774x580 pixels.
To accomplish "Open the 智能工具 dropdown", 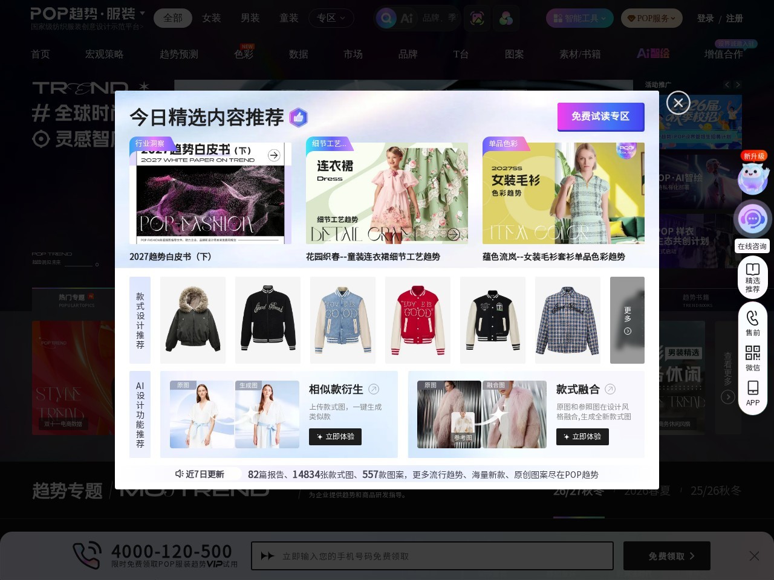I will click(x=579, y=18).
